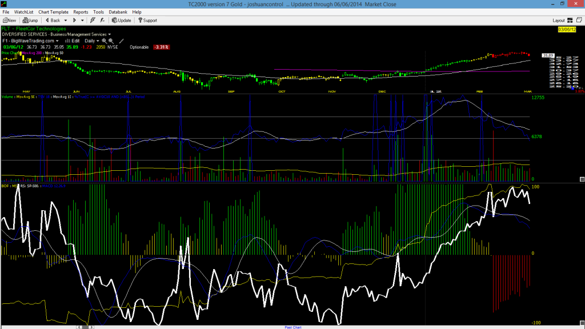
Task: Click the Layout label
Action: pos(559,21)
